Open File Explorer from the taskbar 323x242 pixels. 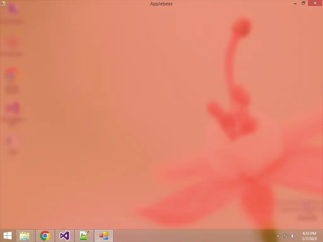25,236
